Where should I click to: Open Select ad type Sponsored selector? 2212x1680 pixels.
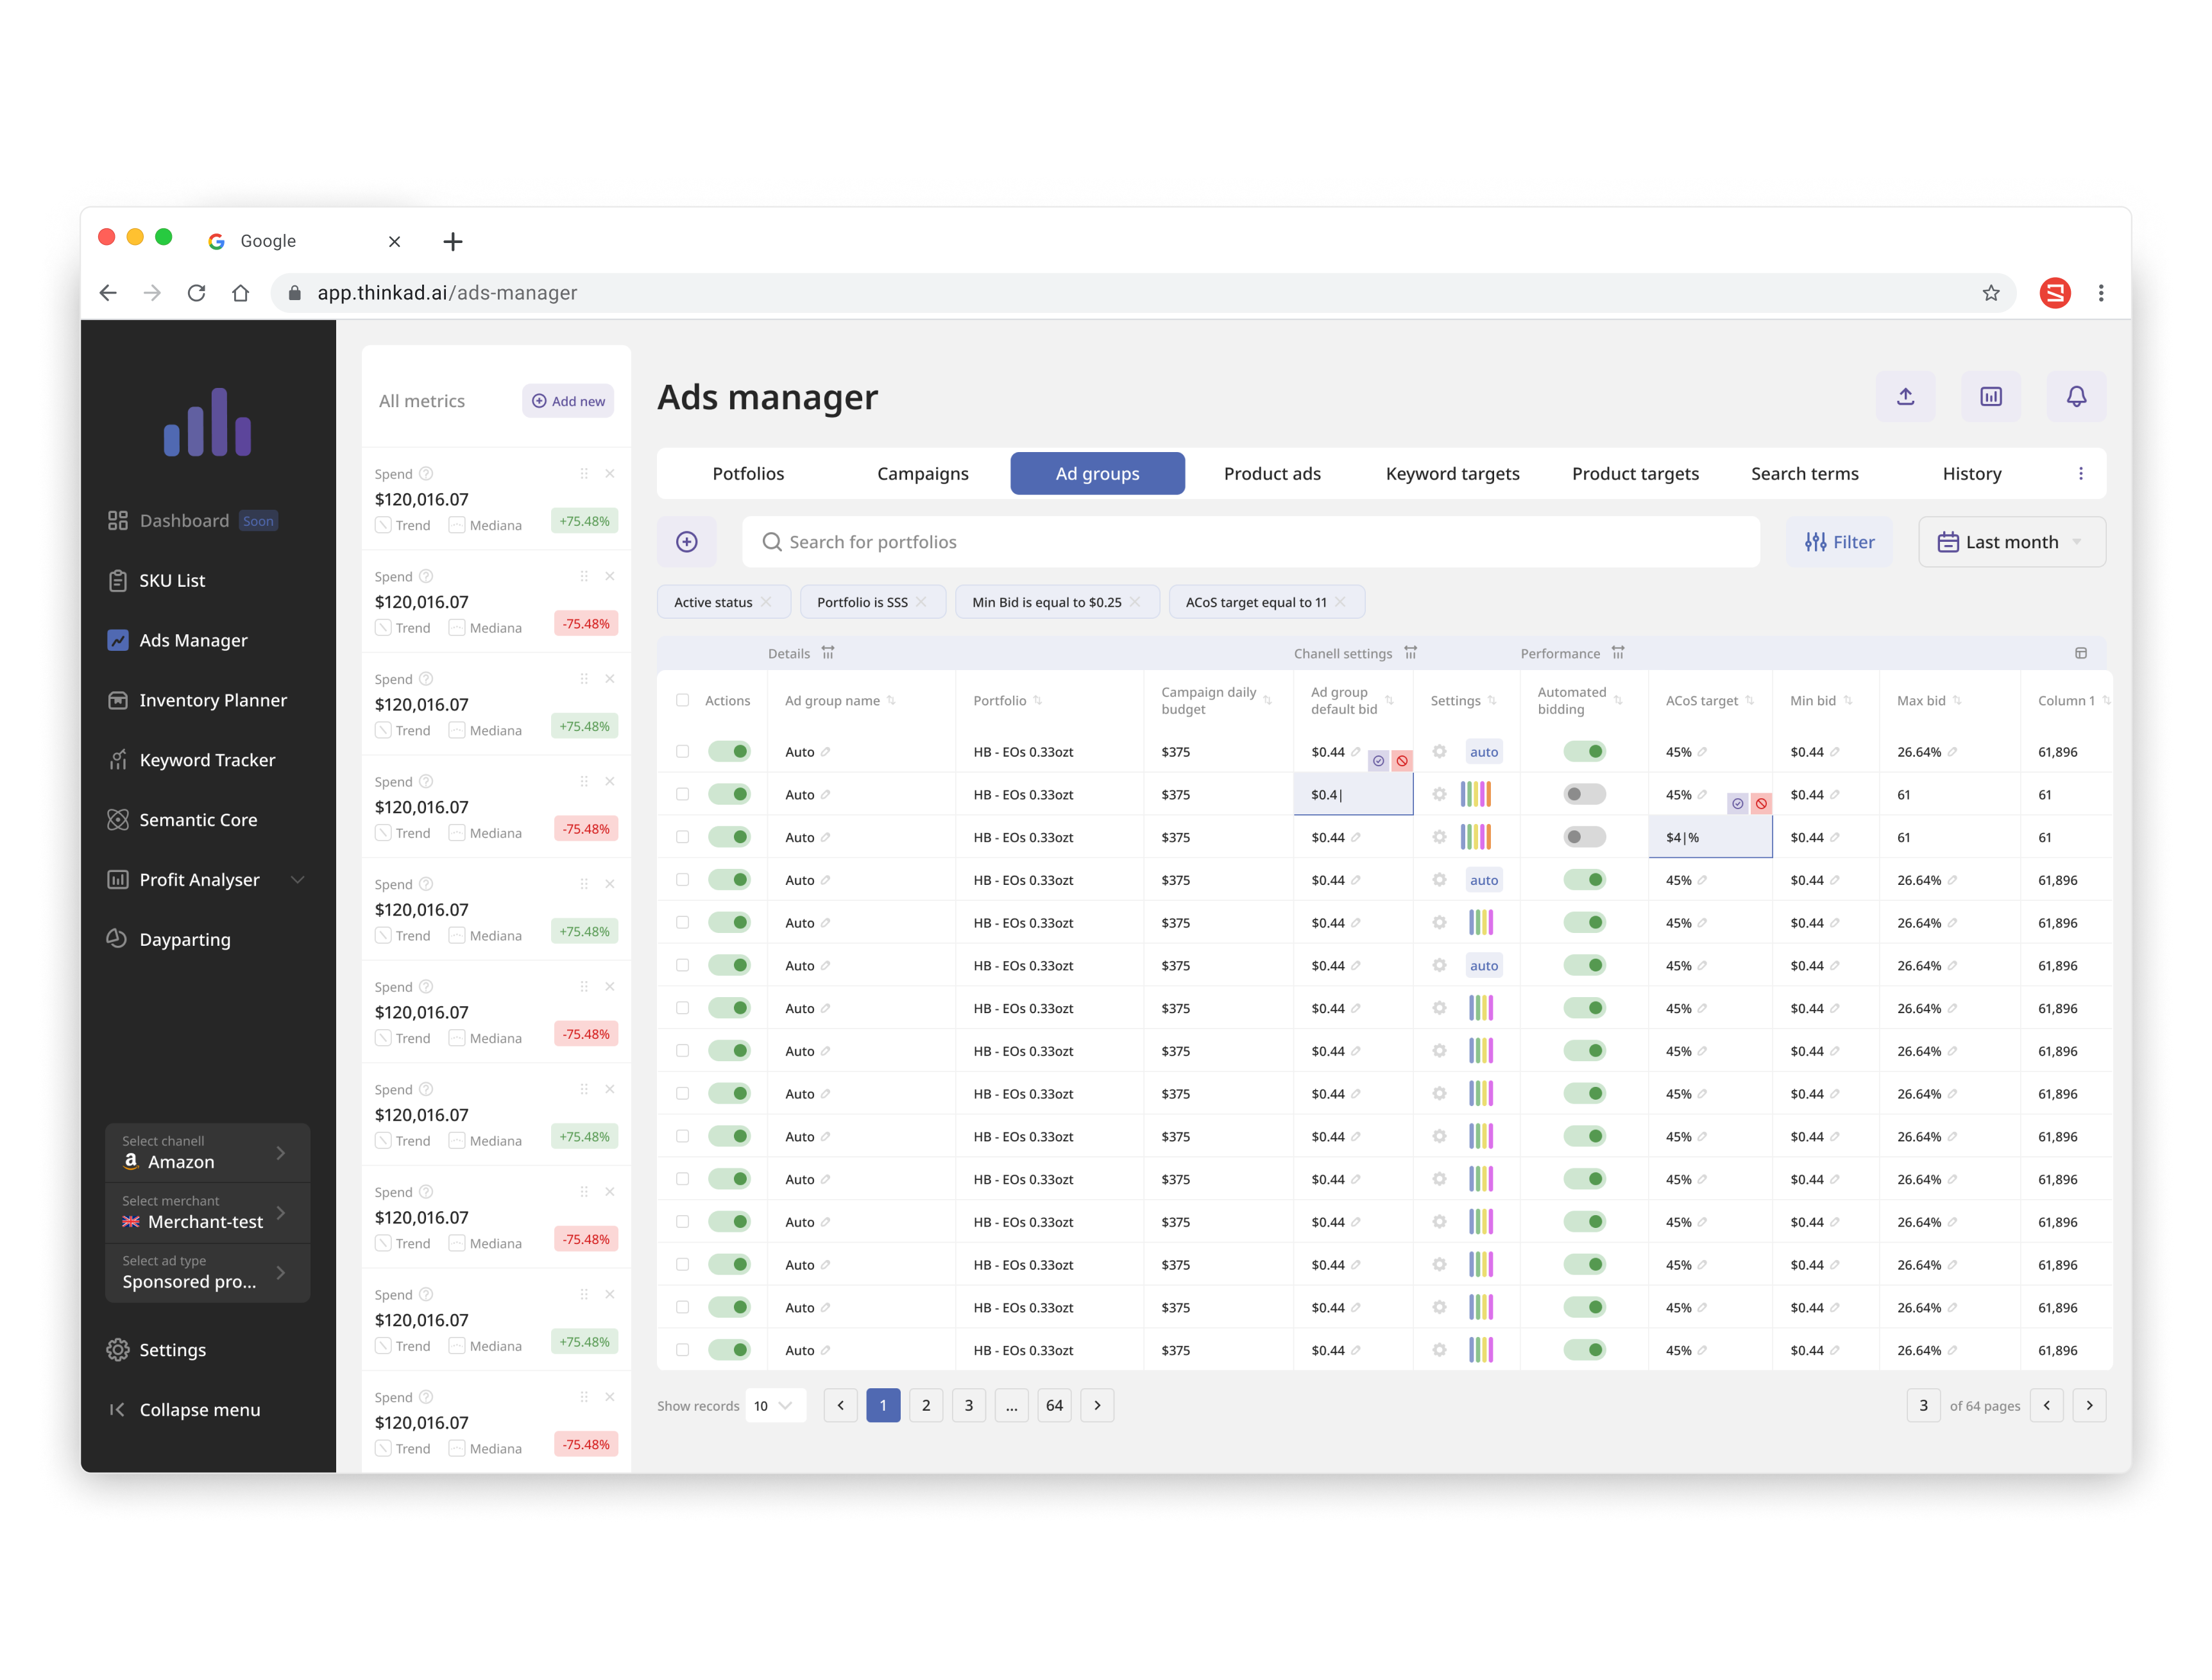207,1273
